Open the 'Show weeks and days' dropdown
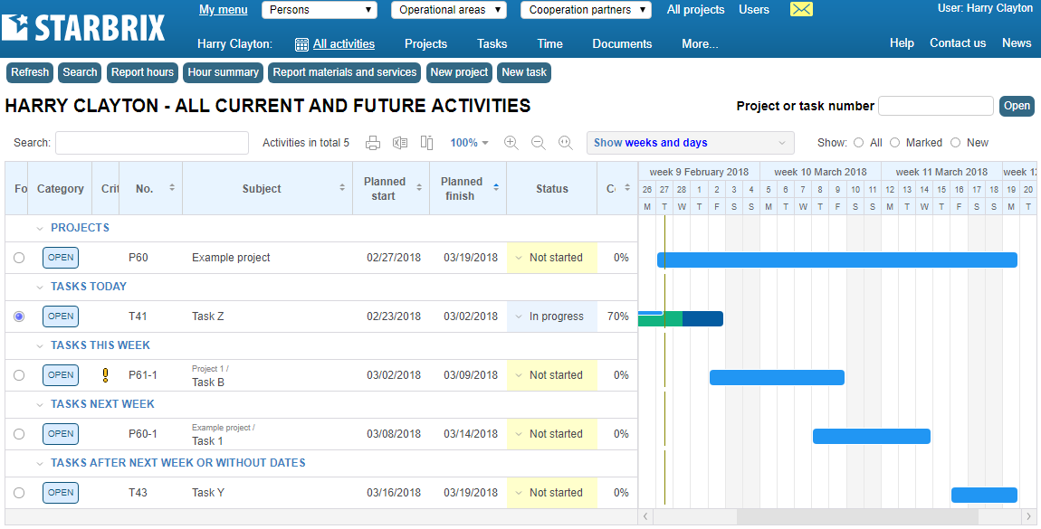 point(690,143)
